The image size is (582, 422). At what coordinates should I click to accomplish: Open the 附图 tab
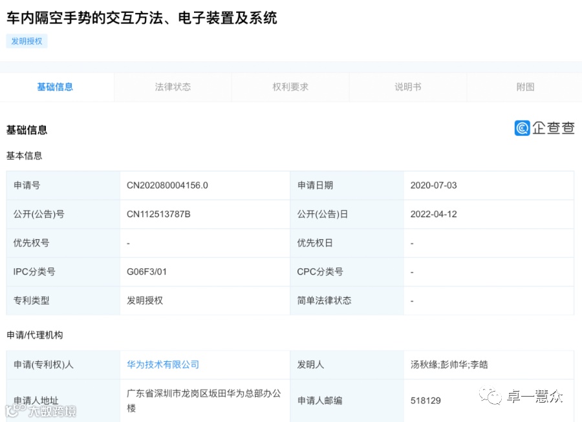pos(525,87)
